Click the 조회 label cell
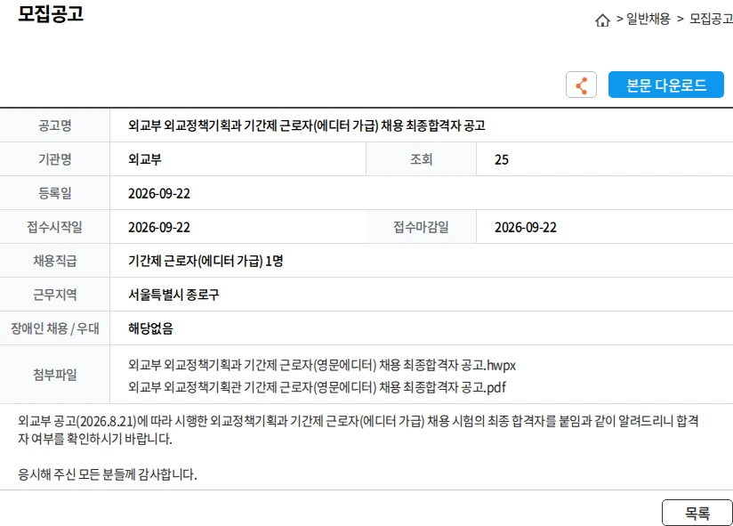 point(421,159)
